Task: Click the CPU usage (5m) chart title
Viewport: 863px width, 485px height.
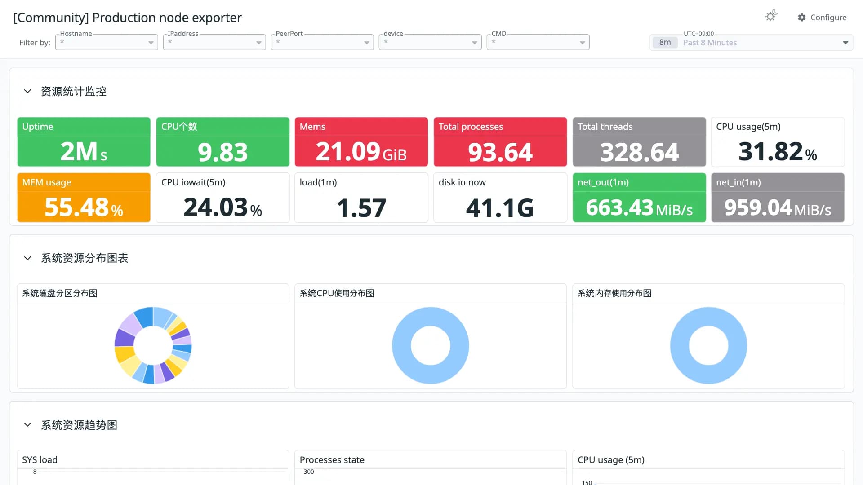Action: click(x=611, y=460)
